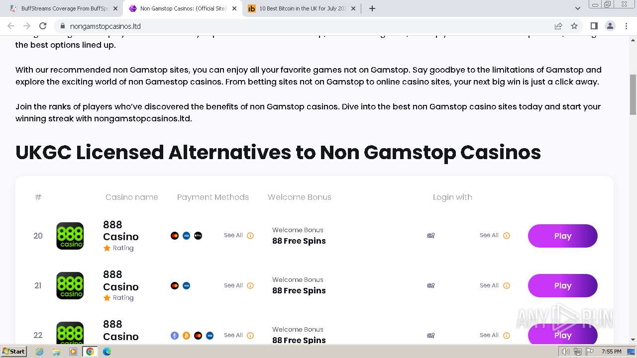The width and height of the screenshot is (637, 358).
Task: Open Chrome three-dot menu
Action: (627, 26)
